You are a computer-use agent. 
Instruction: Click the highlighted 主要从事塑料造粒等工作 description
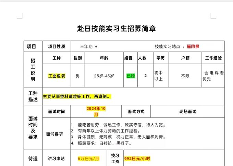pos(77,97)
